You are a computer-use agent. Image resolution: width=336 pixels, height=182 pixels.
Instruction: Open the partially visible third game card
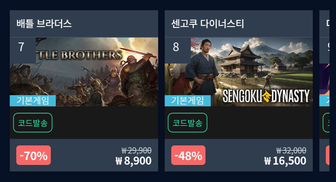[x=324, y=91]
